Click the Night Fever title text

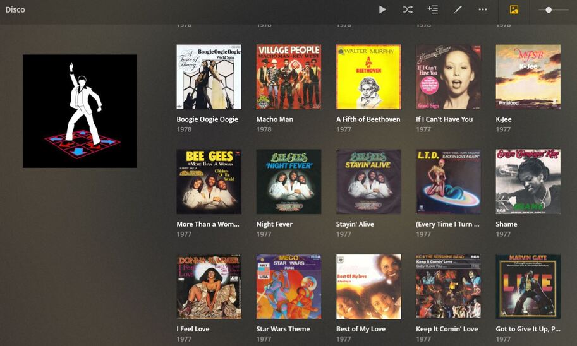tap(274, 224)
